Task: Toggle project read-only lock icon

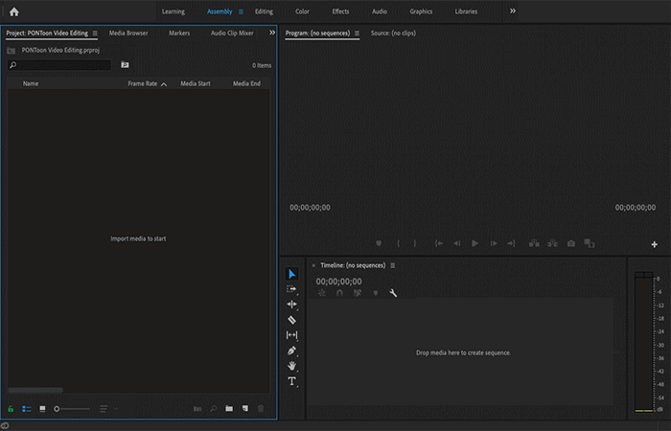Action: click(x=11, y=409)
